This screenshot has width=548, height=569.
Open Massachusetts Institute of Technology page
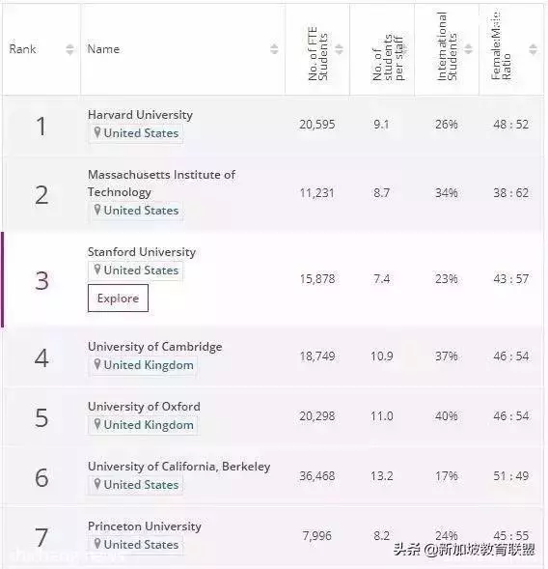[161, 184]
